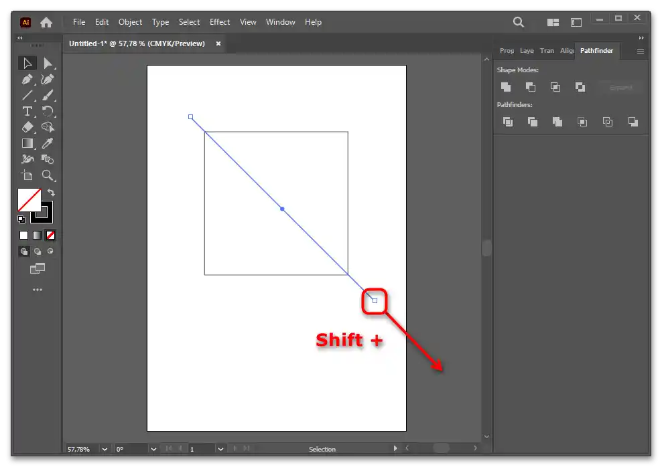Click the Outline pathfinder icon
The height and width of the screenshot is (467, 662).
click(x=608, y=122)
